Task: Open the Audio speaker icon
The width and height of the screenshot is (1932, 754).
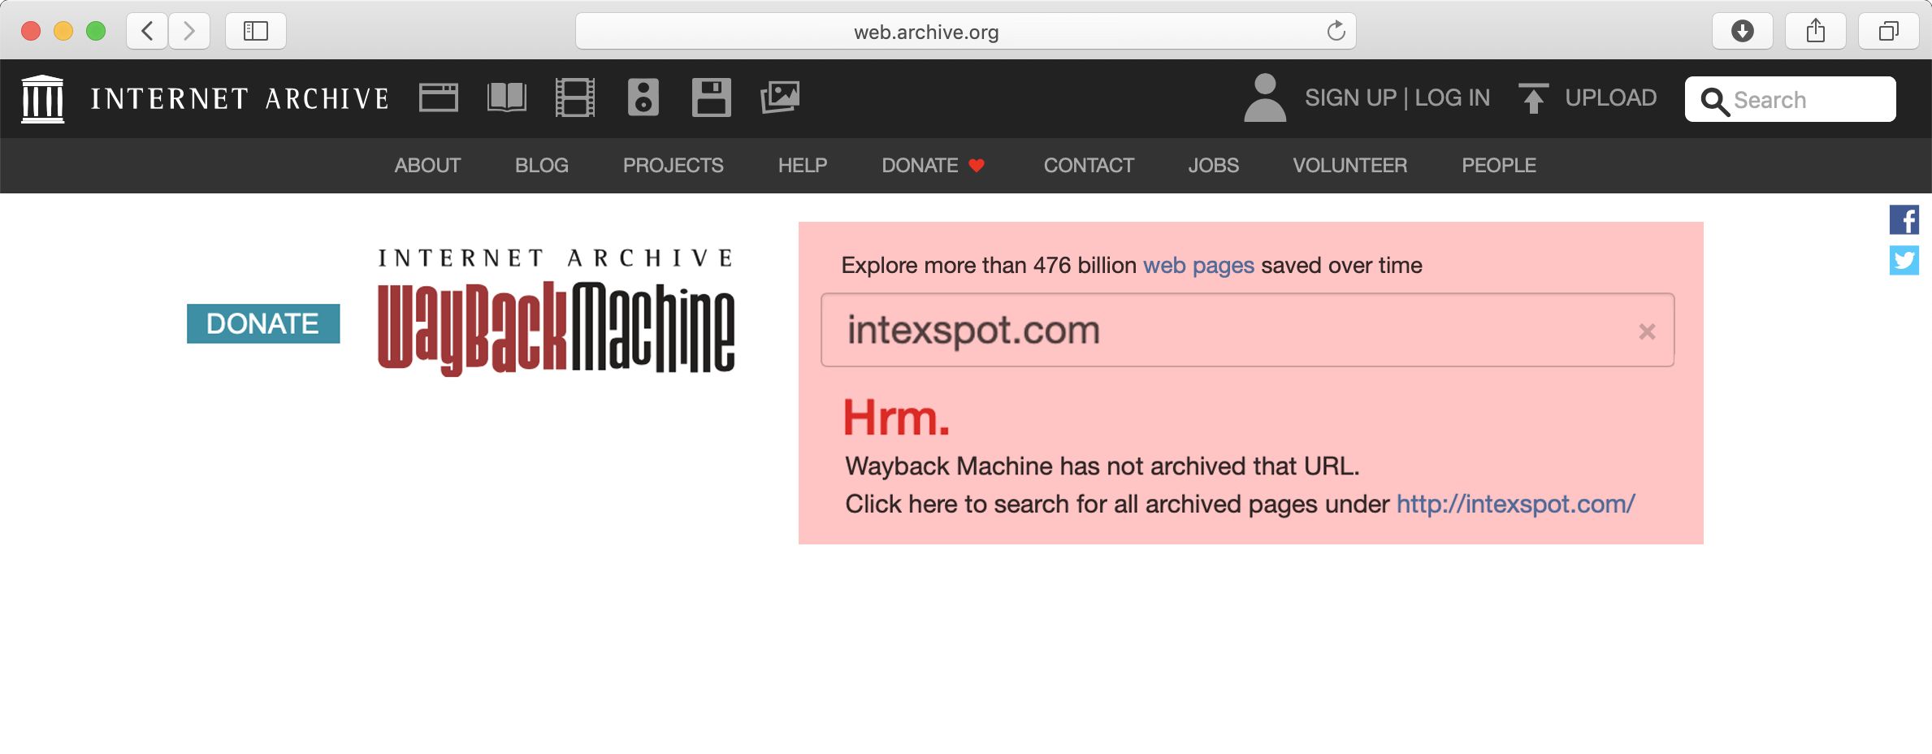Action: coord(643,98)
